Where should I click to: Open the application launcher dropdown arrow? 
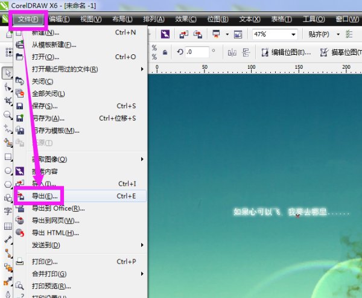pos(227,34)
